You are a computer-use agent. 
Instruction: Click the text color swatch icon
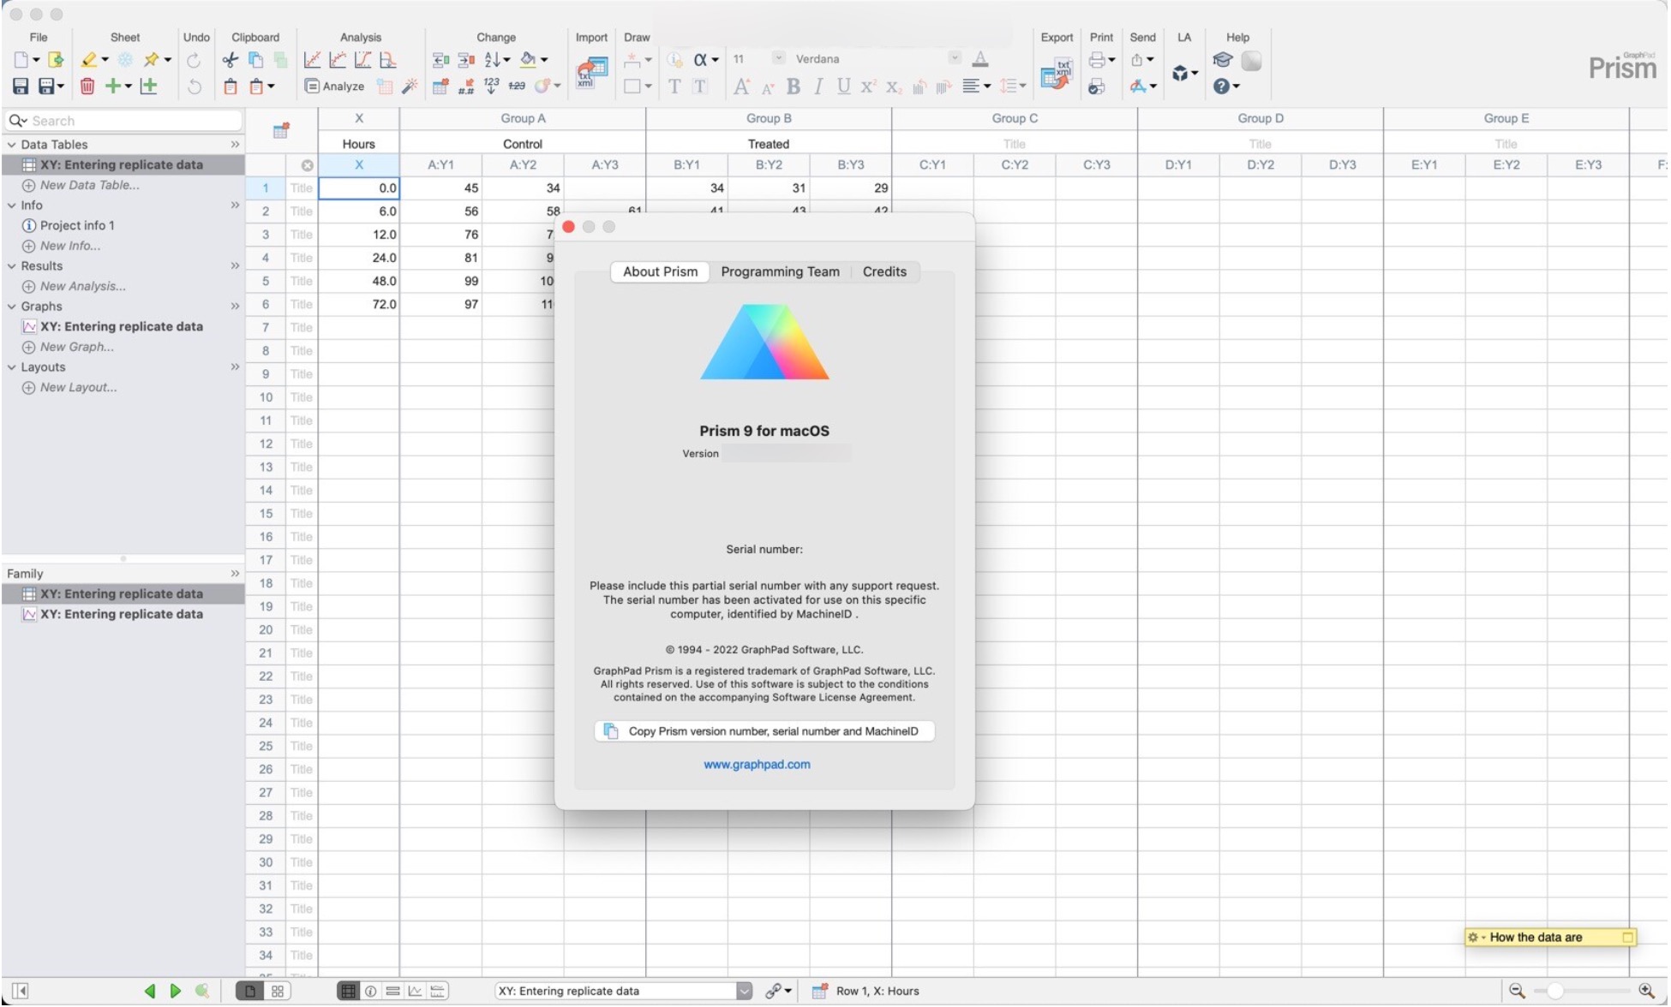980,60
